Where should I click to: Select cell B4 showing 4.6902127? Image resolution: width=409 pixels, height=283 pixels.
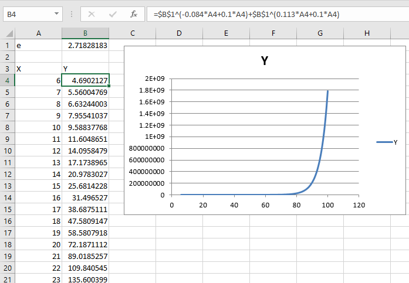pyautogui.click(x=85, y=80)
